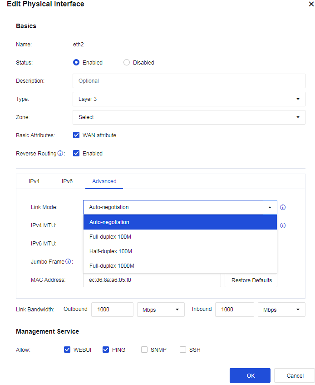The width and height of the screenshot is (315, 385).
Task: Open the Outbound Mbps unit dropdown
Action: [x=161, y=310]
